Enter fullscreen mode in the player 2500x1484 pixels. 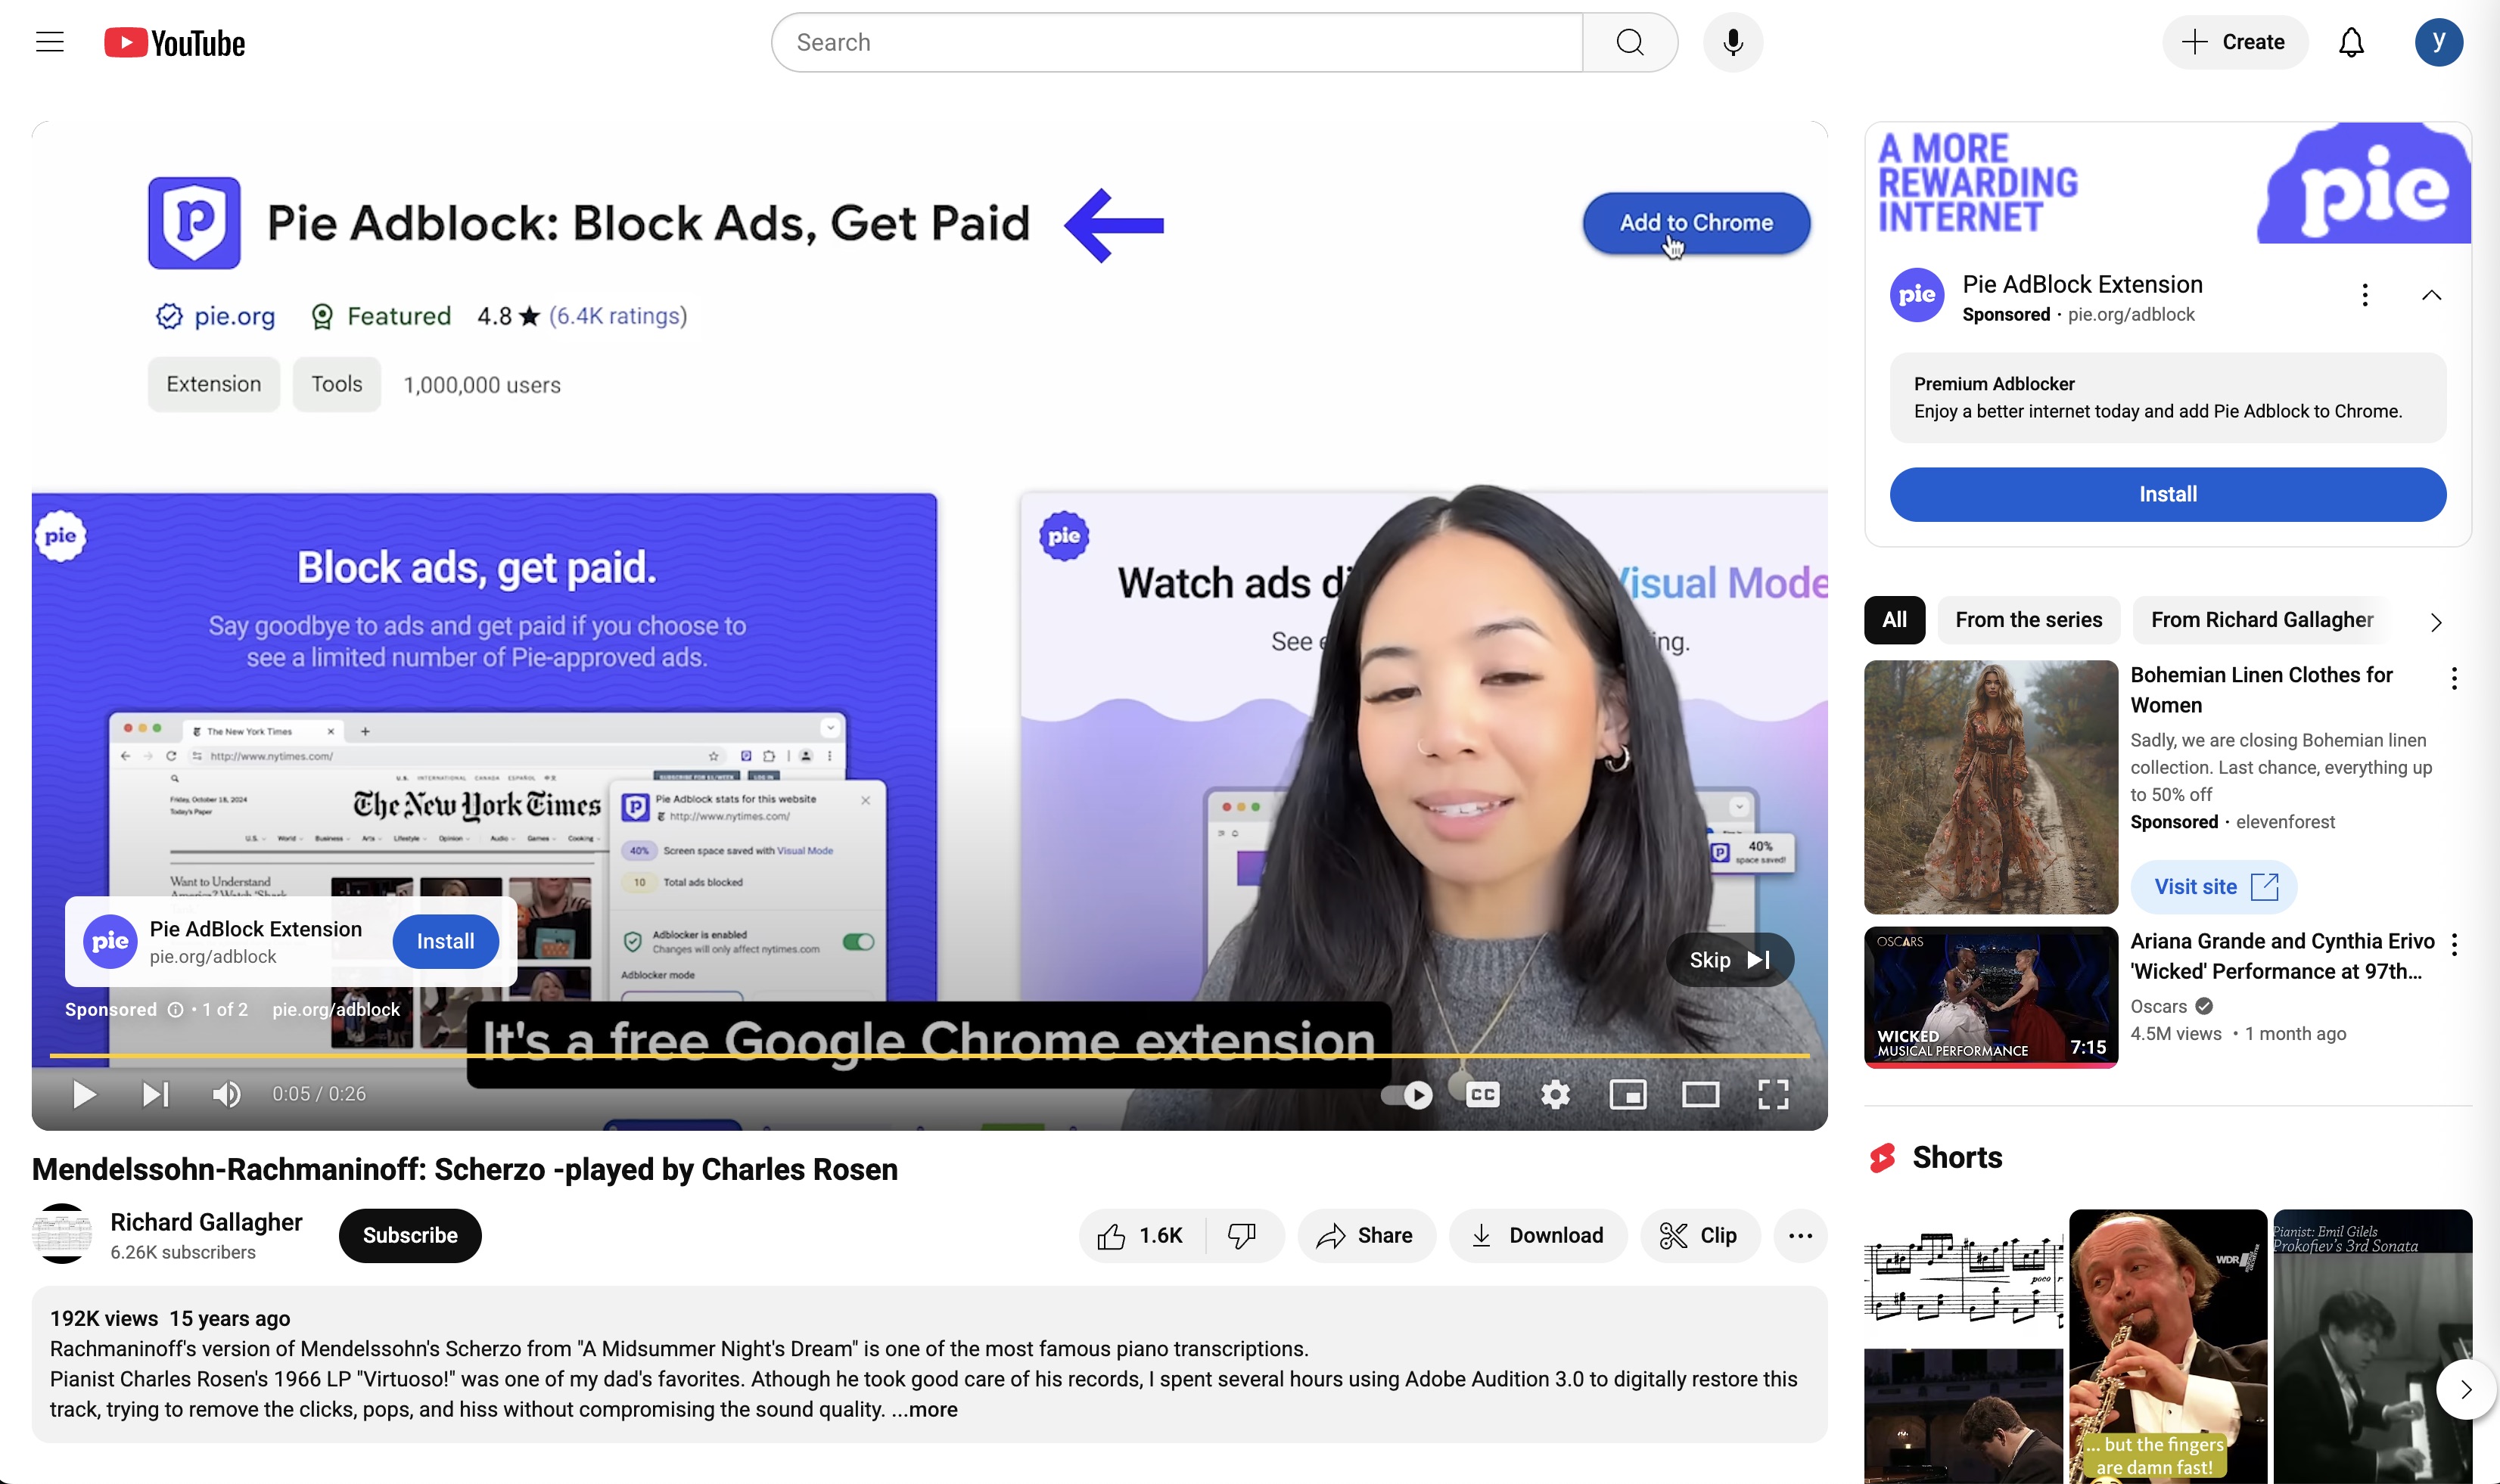1773,1094
